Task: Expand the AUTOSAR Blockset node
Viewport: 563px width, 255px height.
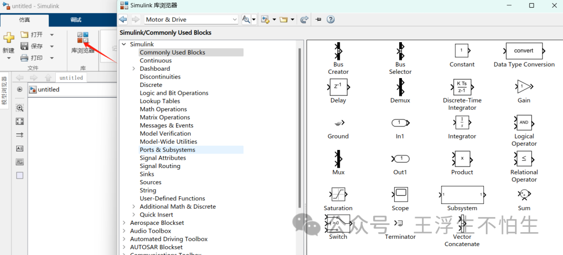Action: [124, 247]
